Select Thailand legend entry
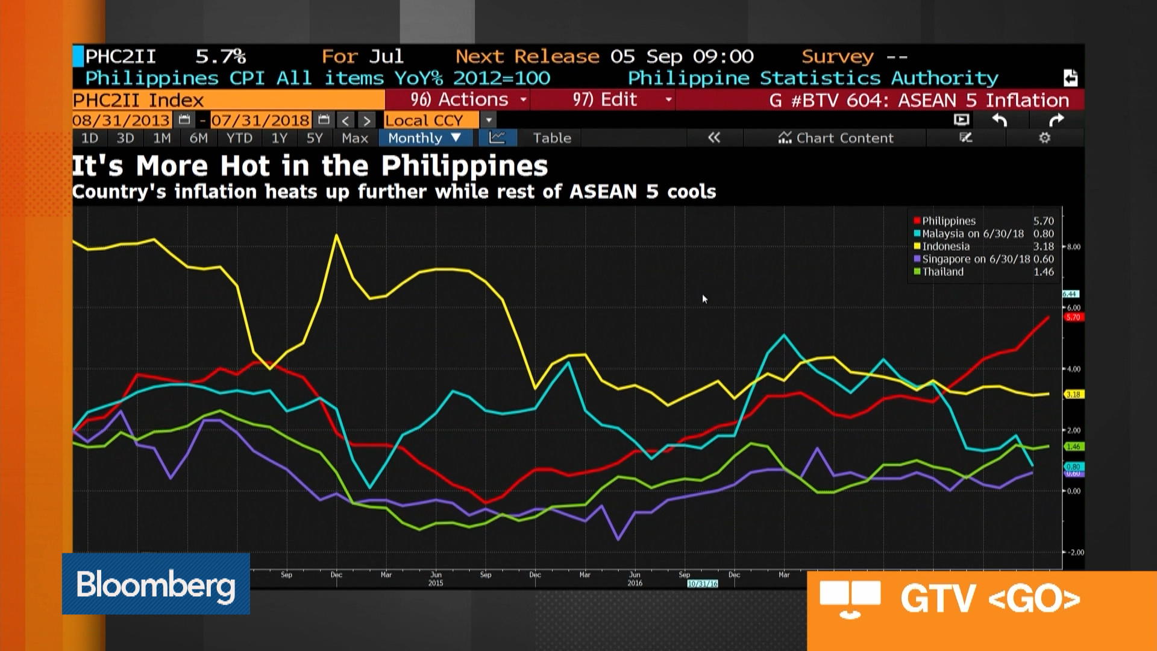The width and height of the screenshot is (1157, 651). point(983,272)
